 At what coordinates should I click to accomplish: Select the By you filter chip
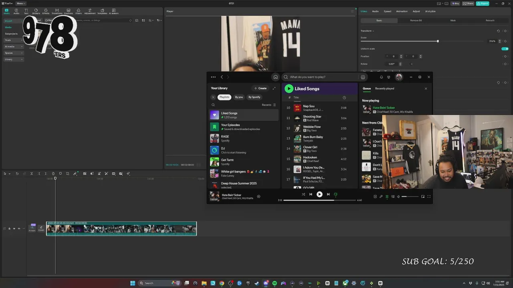point(239,97)
